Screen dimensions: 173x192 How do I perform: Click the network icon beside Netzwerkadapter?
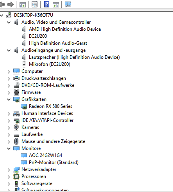click(16, 169)
